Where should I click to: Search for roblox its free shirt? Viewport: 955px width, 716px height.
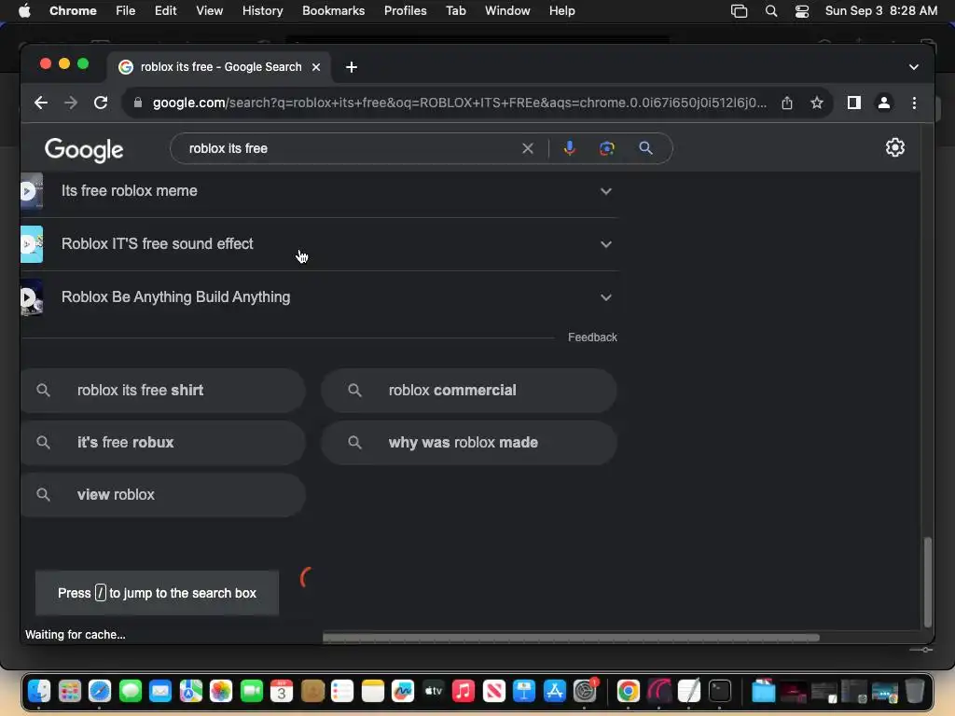click(162, 391)
